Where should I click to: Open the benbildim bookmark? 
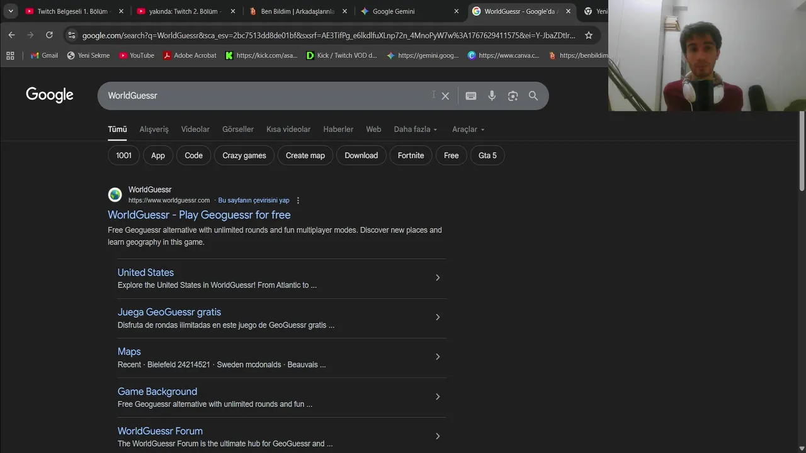click(x=578, y=55)
